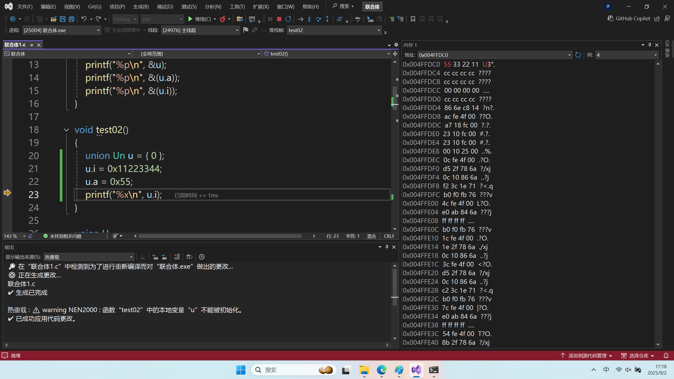The height and width of the screenshot is (379, 674).
Task: Open the 调试(D) menu
Action: (x=165, y=7)
